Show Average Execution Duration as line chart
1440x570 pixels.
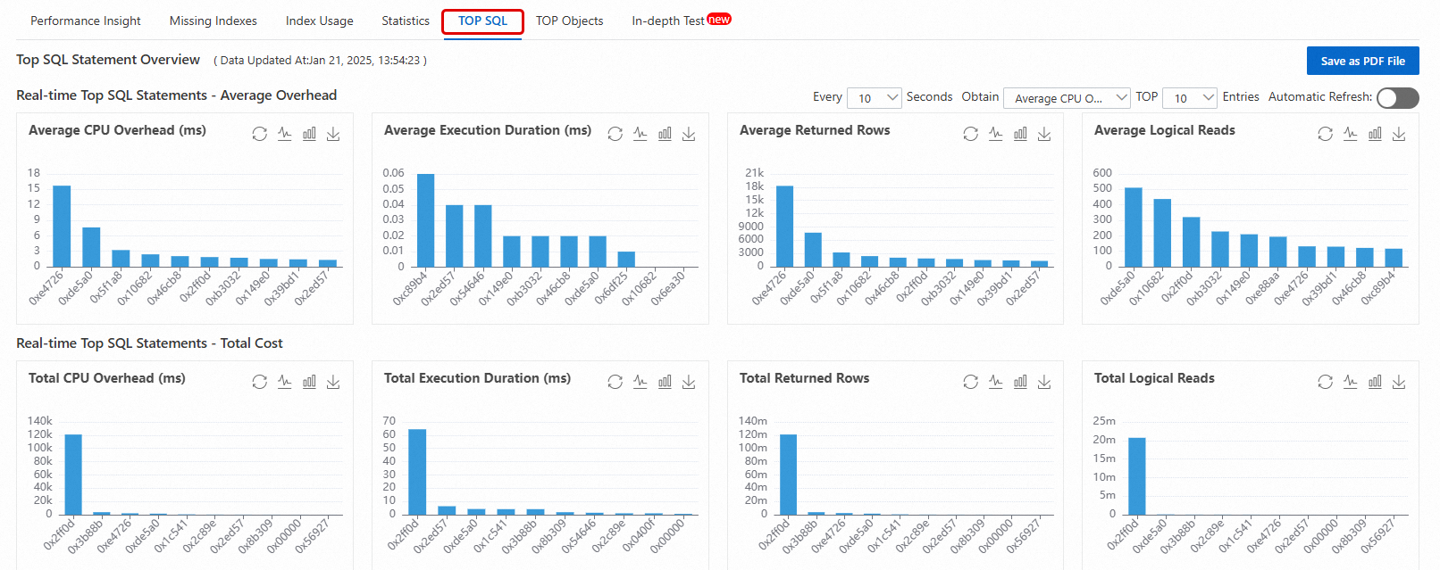pos(640,134)
